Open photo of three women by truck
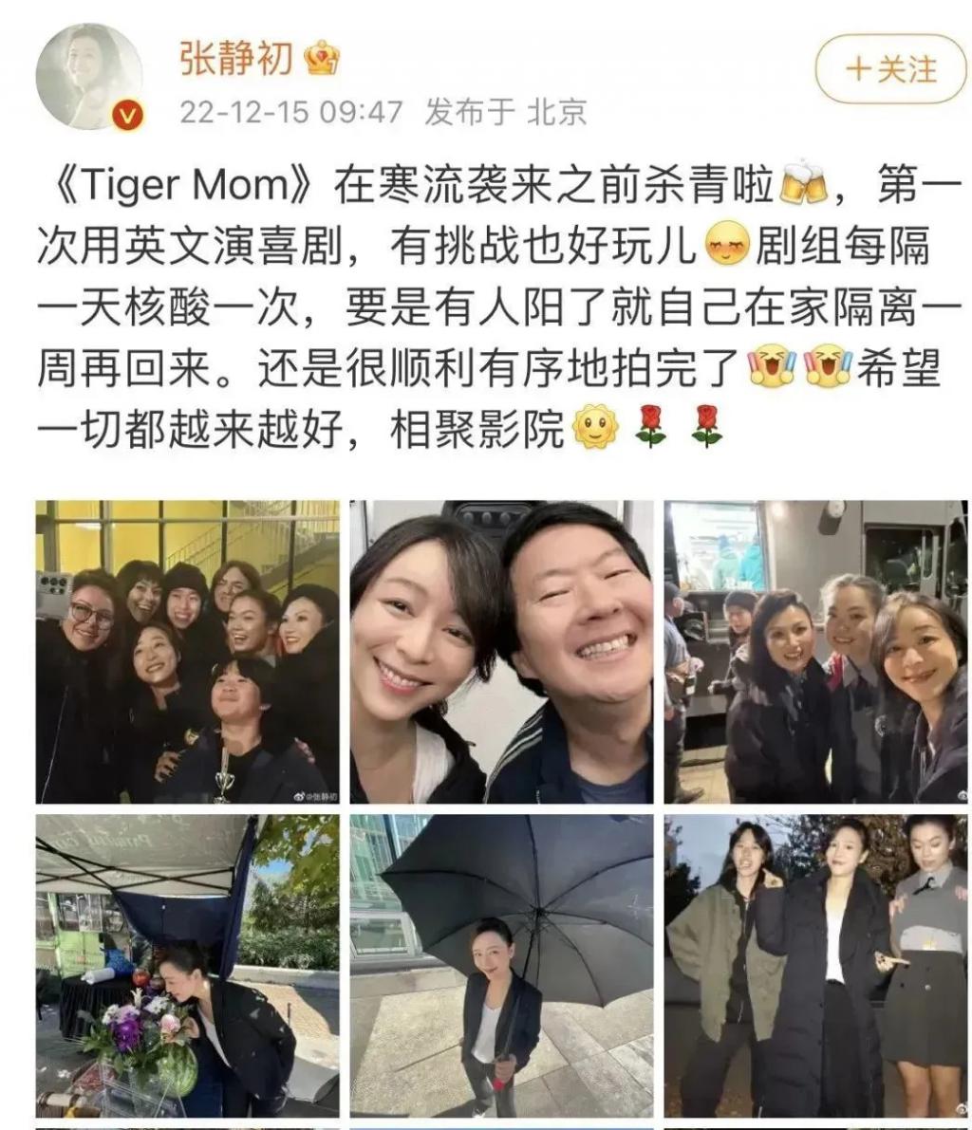This screenshot has width=972, height=1130. pos(816,652)
